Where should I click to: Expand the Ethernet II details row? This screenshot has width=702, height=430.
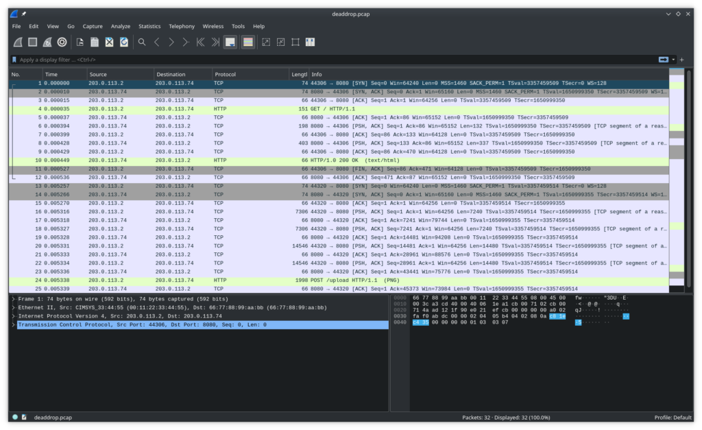(x=13, y=307)
